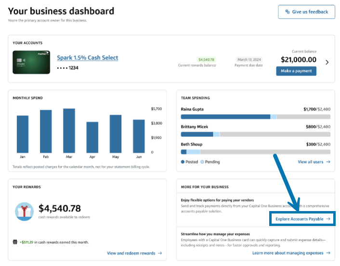The height and width of the screenshot is (266, 340).
Task: Click the March bar in Monthly Spend
Action: point(69,130)
